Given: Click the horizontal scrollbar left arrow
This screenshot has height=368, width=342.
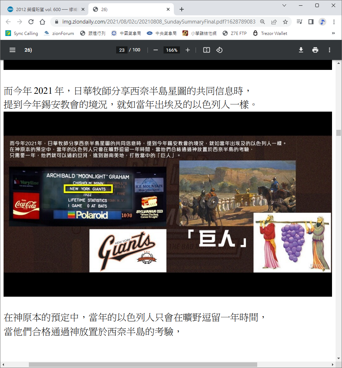Looking at the screenshot, I should pos(4,364).
